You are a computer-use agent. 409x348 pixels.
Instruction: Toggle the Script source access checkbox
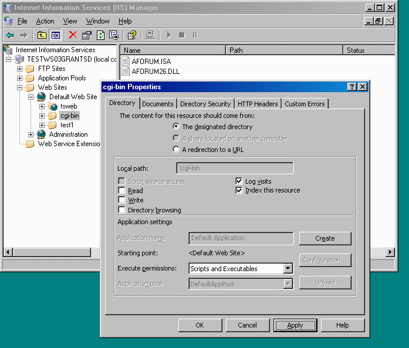(121, 181)
